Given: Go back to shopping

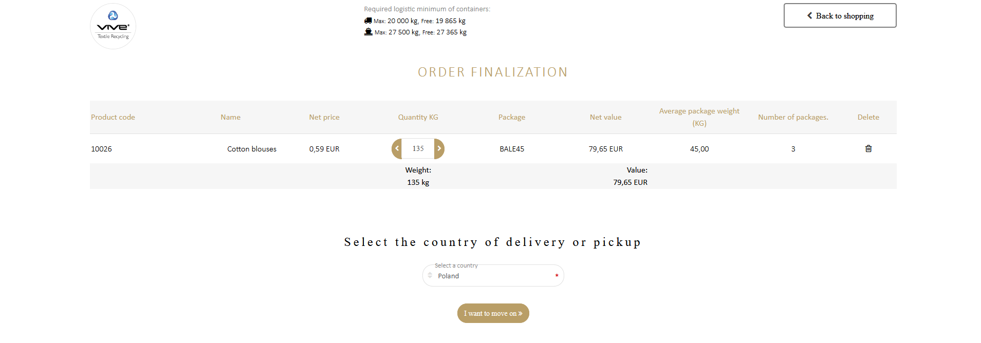Looking at the screenshot, I should (840, 15).
